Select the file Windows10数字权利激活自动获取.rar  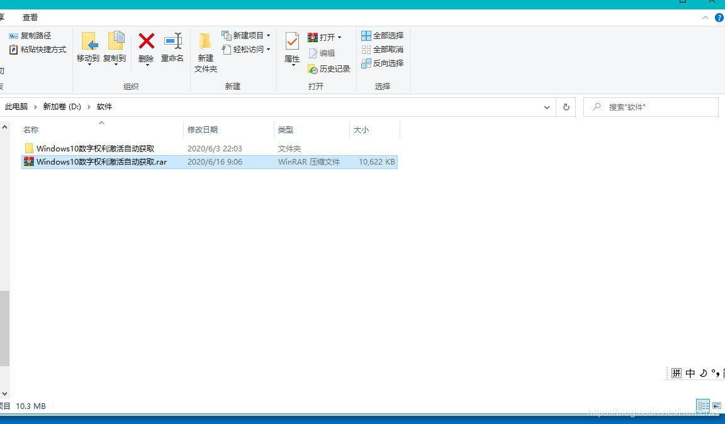tap(102, 162)
